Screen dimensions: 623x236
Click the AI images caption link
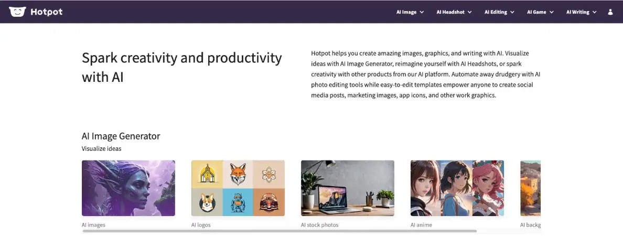tap(93, 225)
